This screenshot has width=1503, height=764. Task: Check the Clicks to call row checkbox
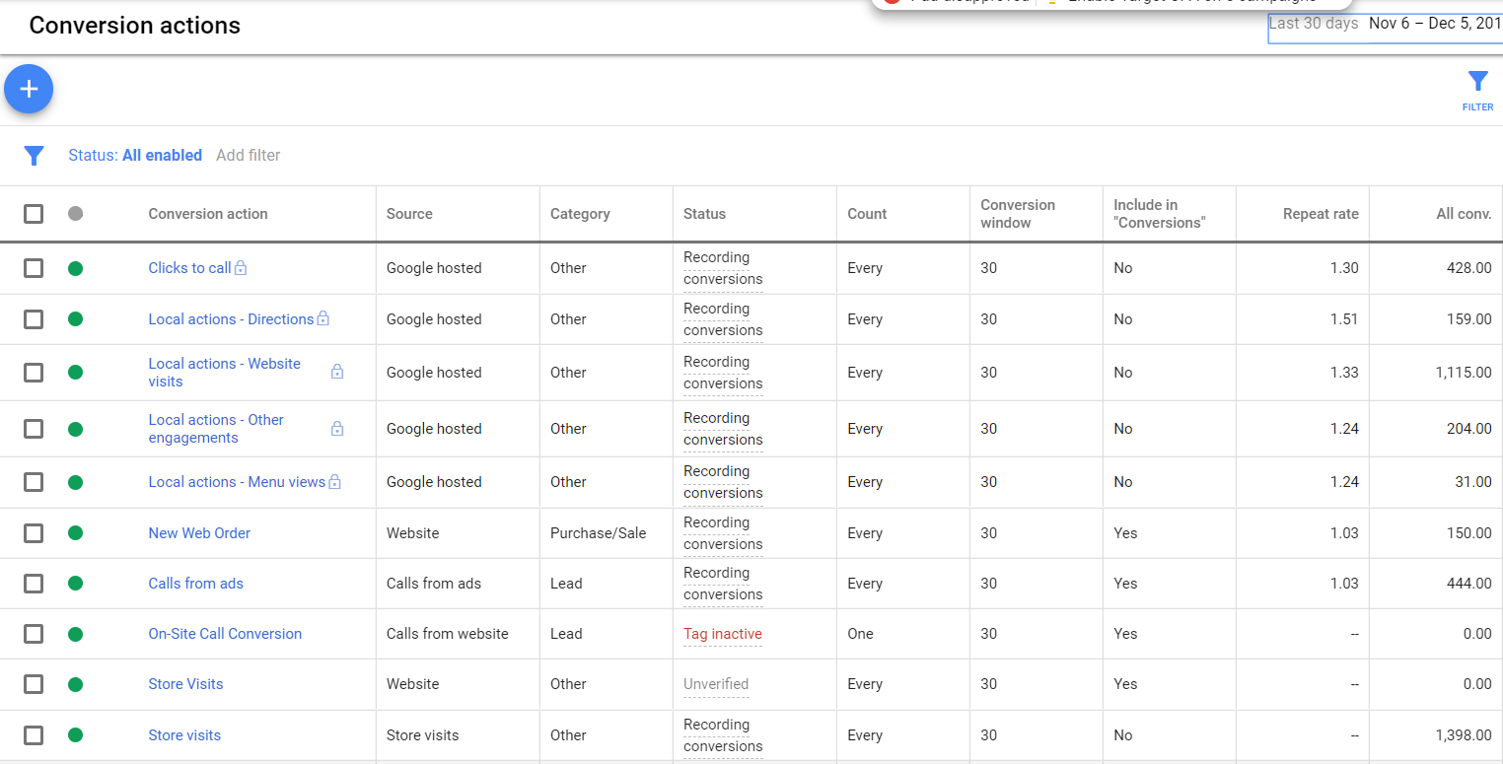click(x=34, y=268)
